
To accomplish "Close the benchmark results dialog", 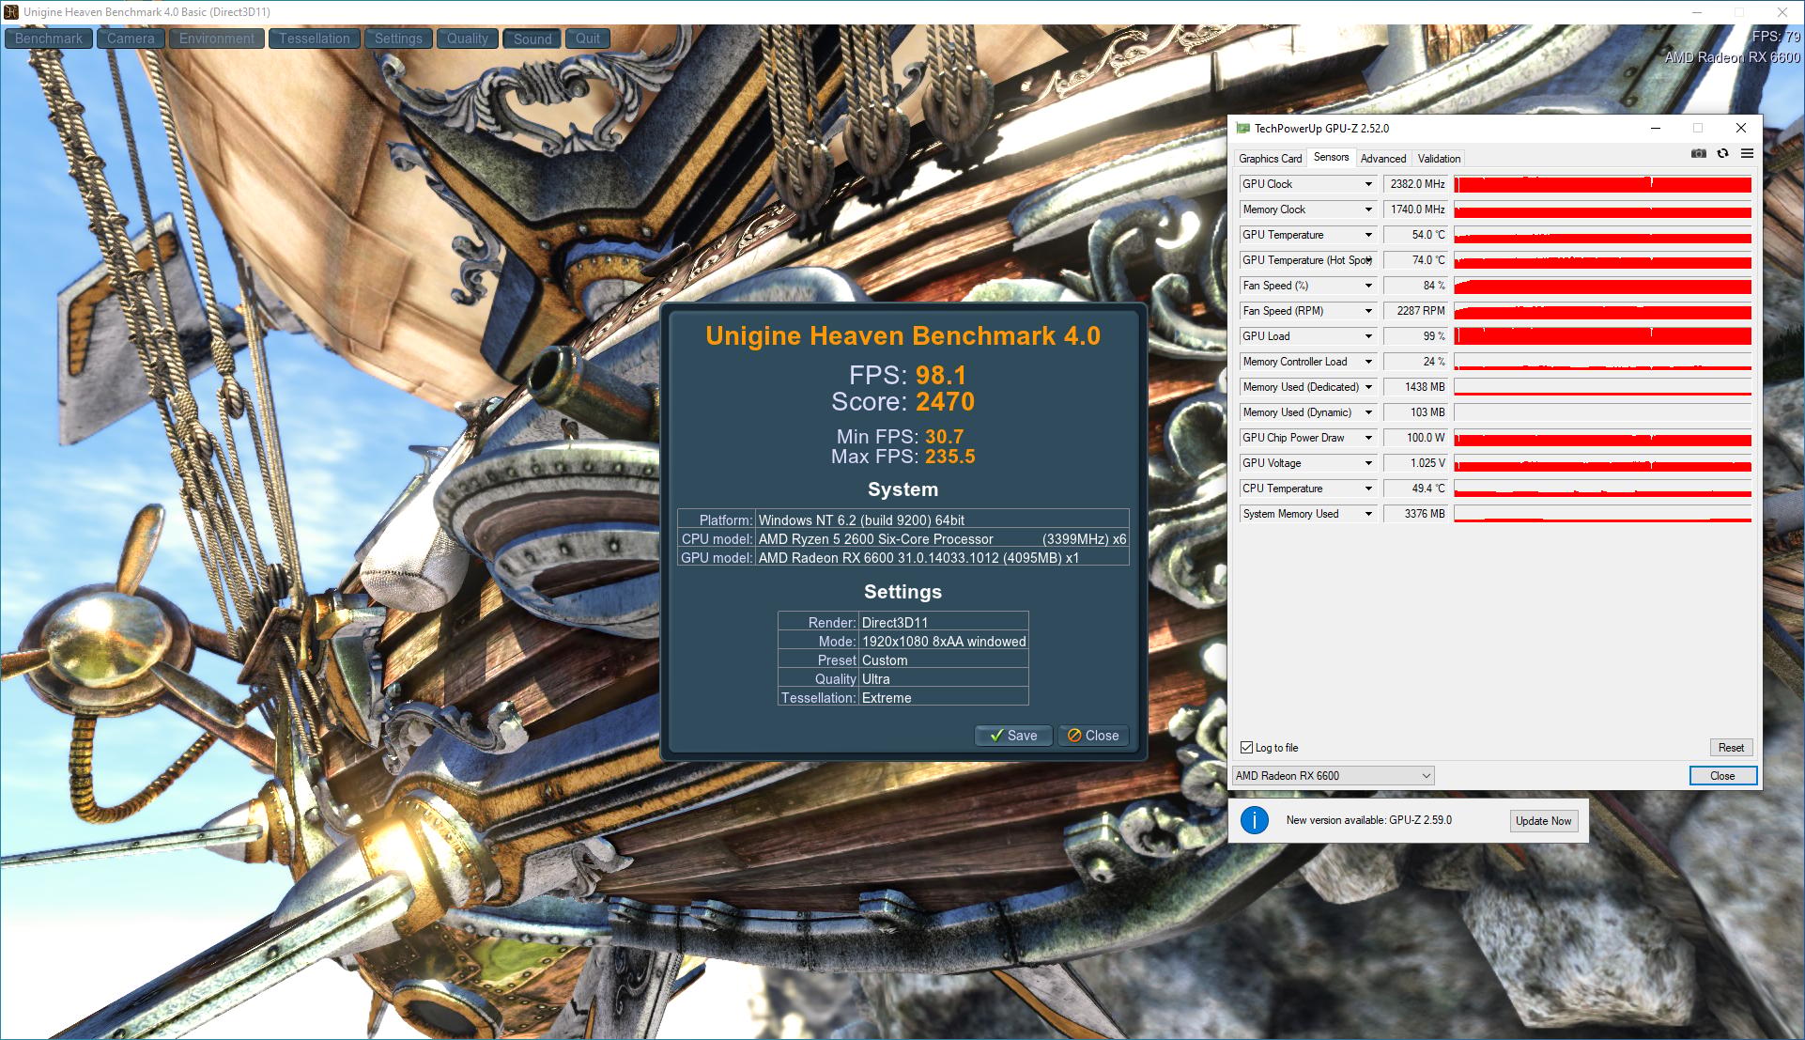I will [x=1093, y=736].
